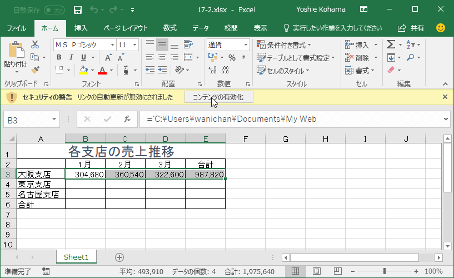Toggle AutoSave switch
Image resolution: width=454 pixels, height=278 pixels.
pos(54,10)
